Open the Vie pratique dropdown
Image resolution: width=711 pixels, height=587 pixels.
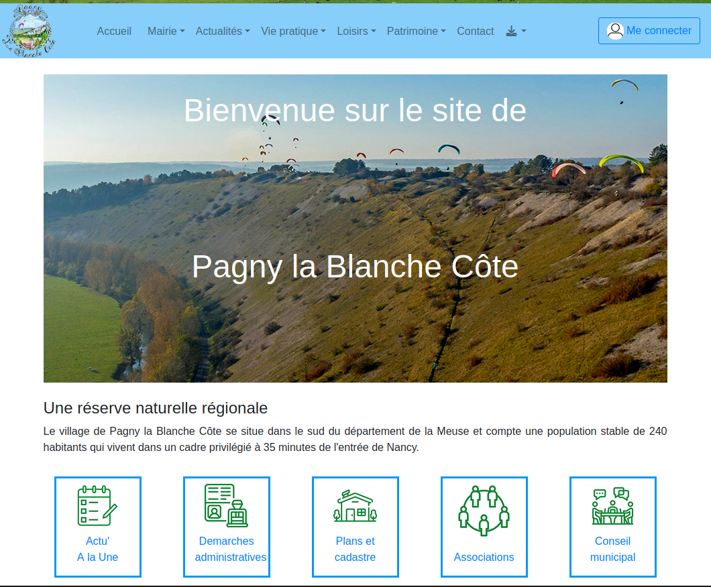pyautogui.click(x=293, y=31)
